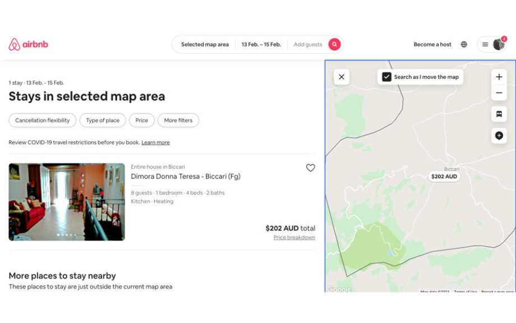516x323 pixels.
Task: Open the Cancellation flexibility filter
Action: [43, 120]
